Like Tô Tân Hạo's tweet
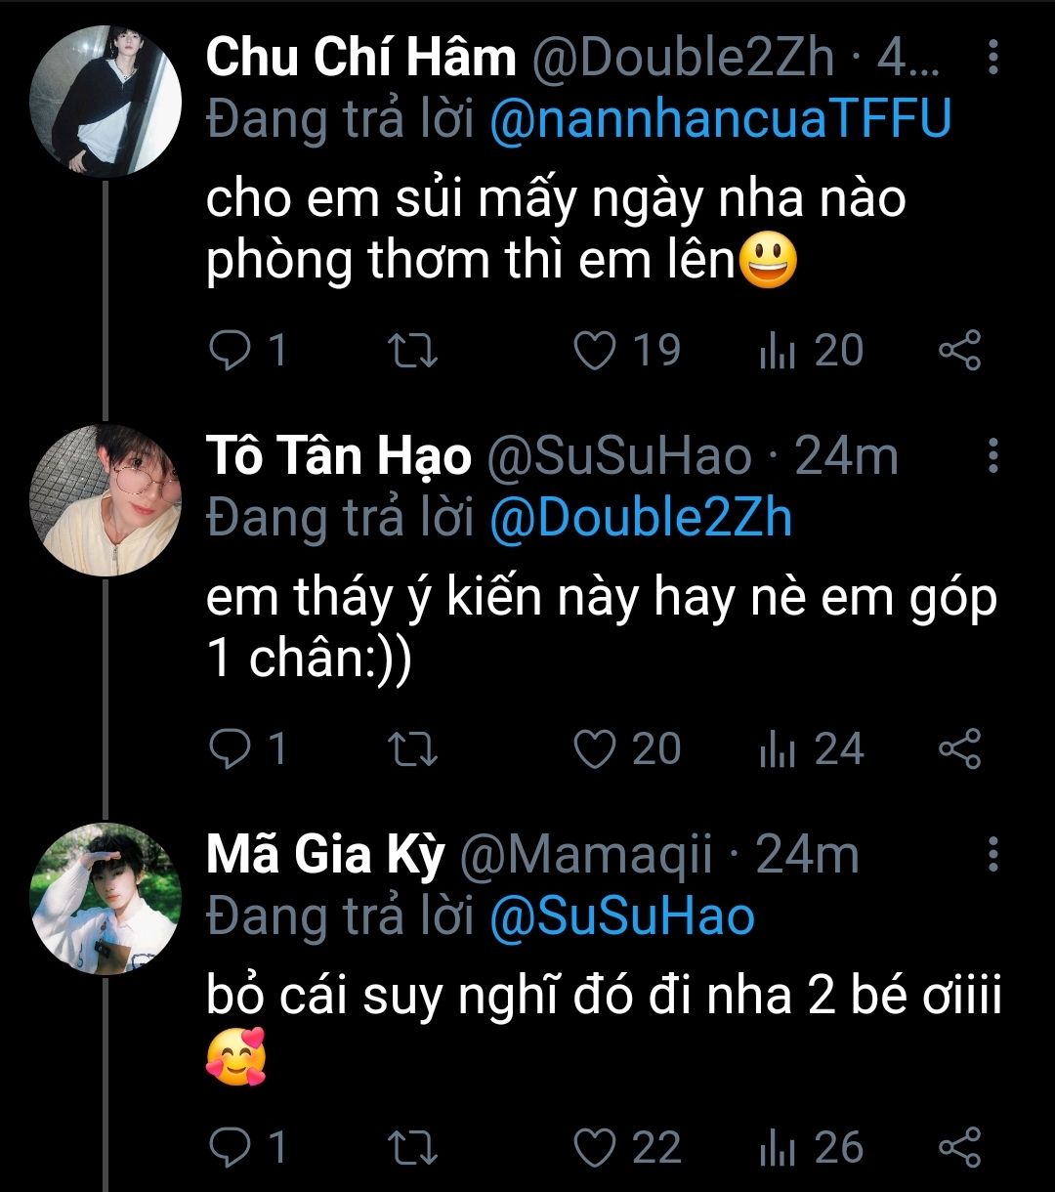The height and width of the screenshot is (1192, 1055). point(595,749)
